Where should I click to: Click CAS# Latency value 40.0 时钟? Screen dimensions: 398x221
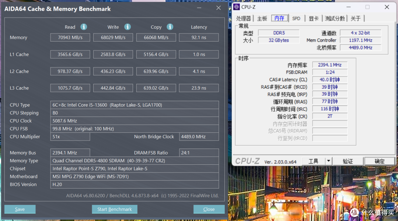coord(330,79)
